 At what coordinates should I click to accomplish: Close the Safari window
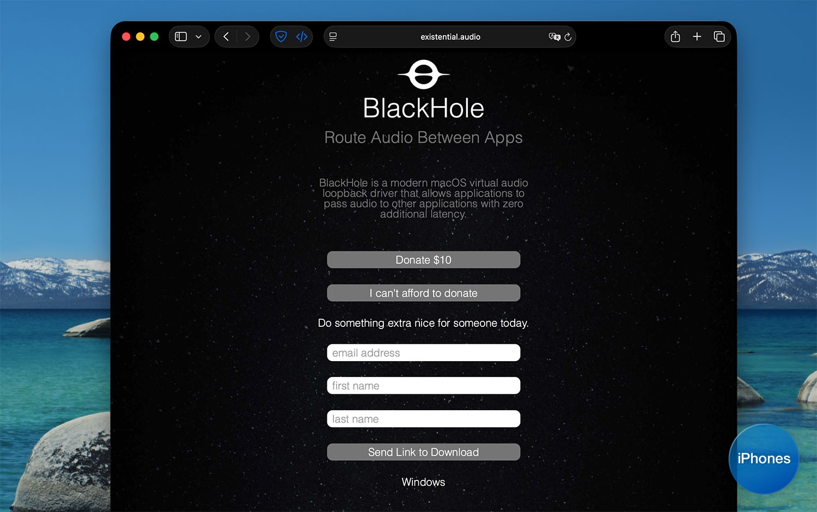(x=126, y=36)
